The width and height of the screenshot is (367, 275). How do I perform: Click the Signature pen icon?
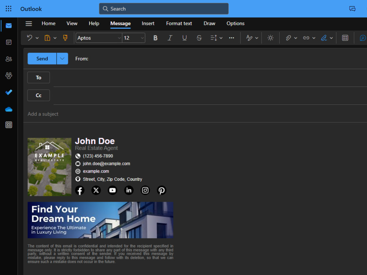(x=324, y=38)
